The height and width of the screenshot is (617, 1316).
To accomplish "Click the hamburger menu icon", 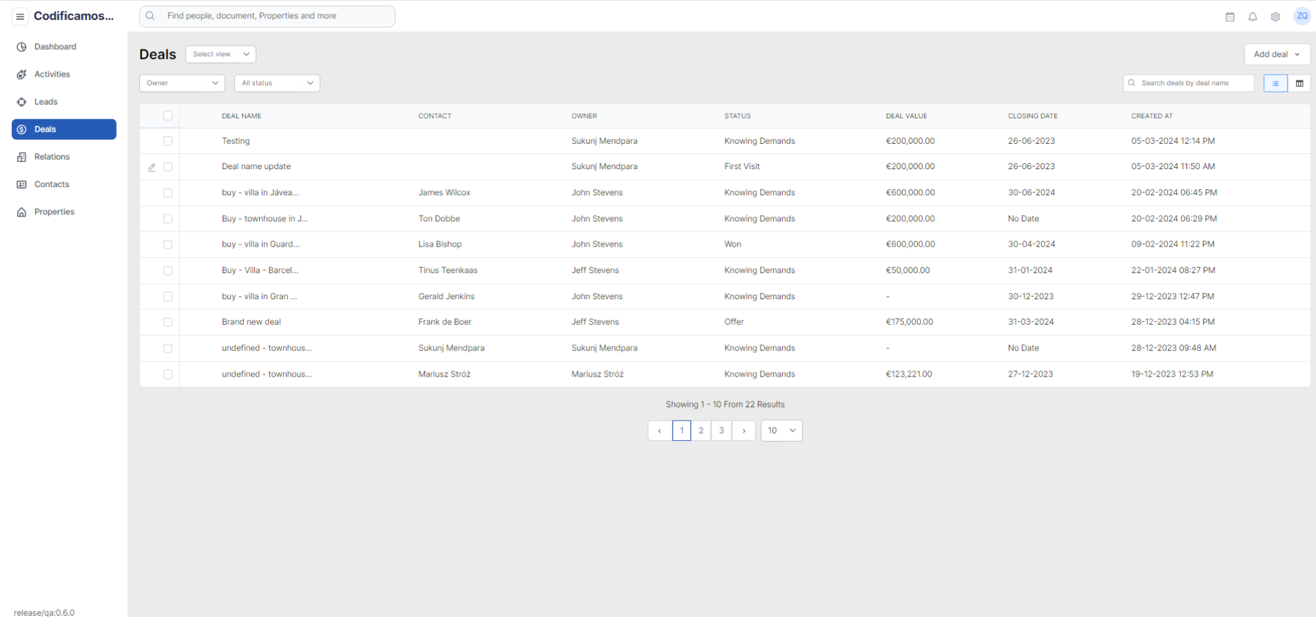I will [x=20, y=16].
